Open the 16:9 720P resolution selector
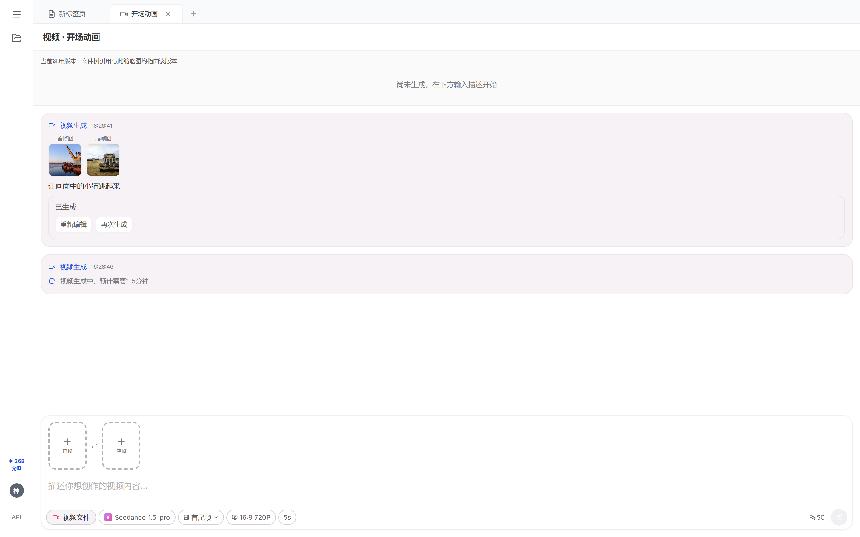The width and height of the screenshot is (860, 537). point(251,517)
